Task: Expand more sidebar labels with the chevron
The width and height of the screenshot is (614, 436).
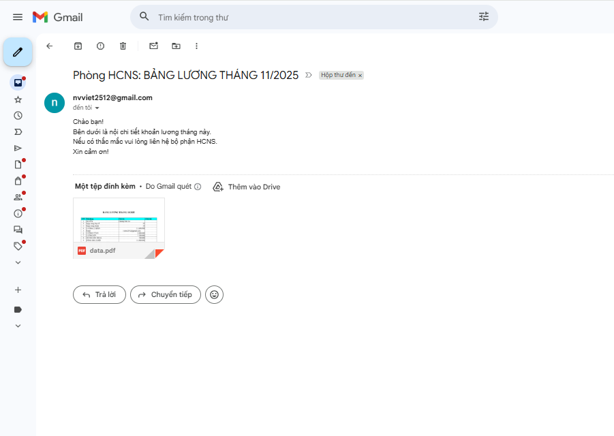Action: click(x=18, y=262)
